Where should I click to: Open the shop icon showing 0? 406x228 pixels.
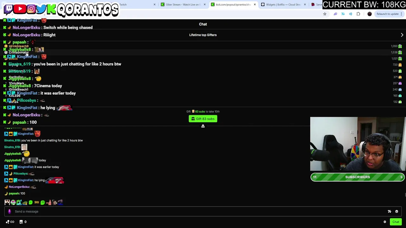(x=21, y=222)
